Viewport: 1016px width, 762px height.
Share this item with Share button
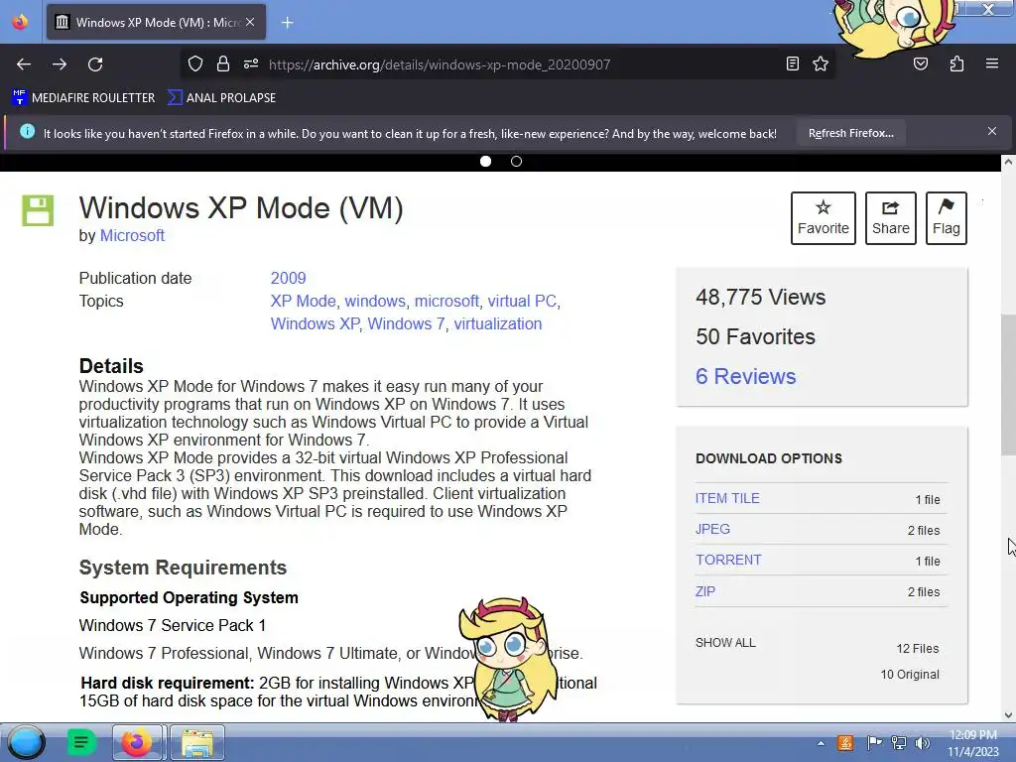(890, 217)
